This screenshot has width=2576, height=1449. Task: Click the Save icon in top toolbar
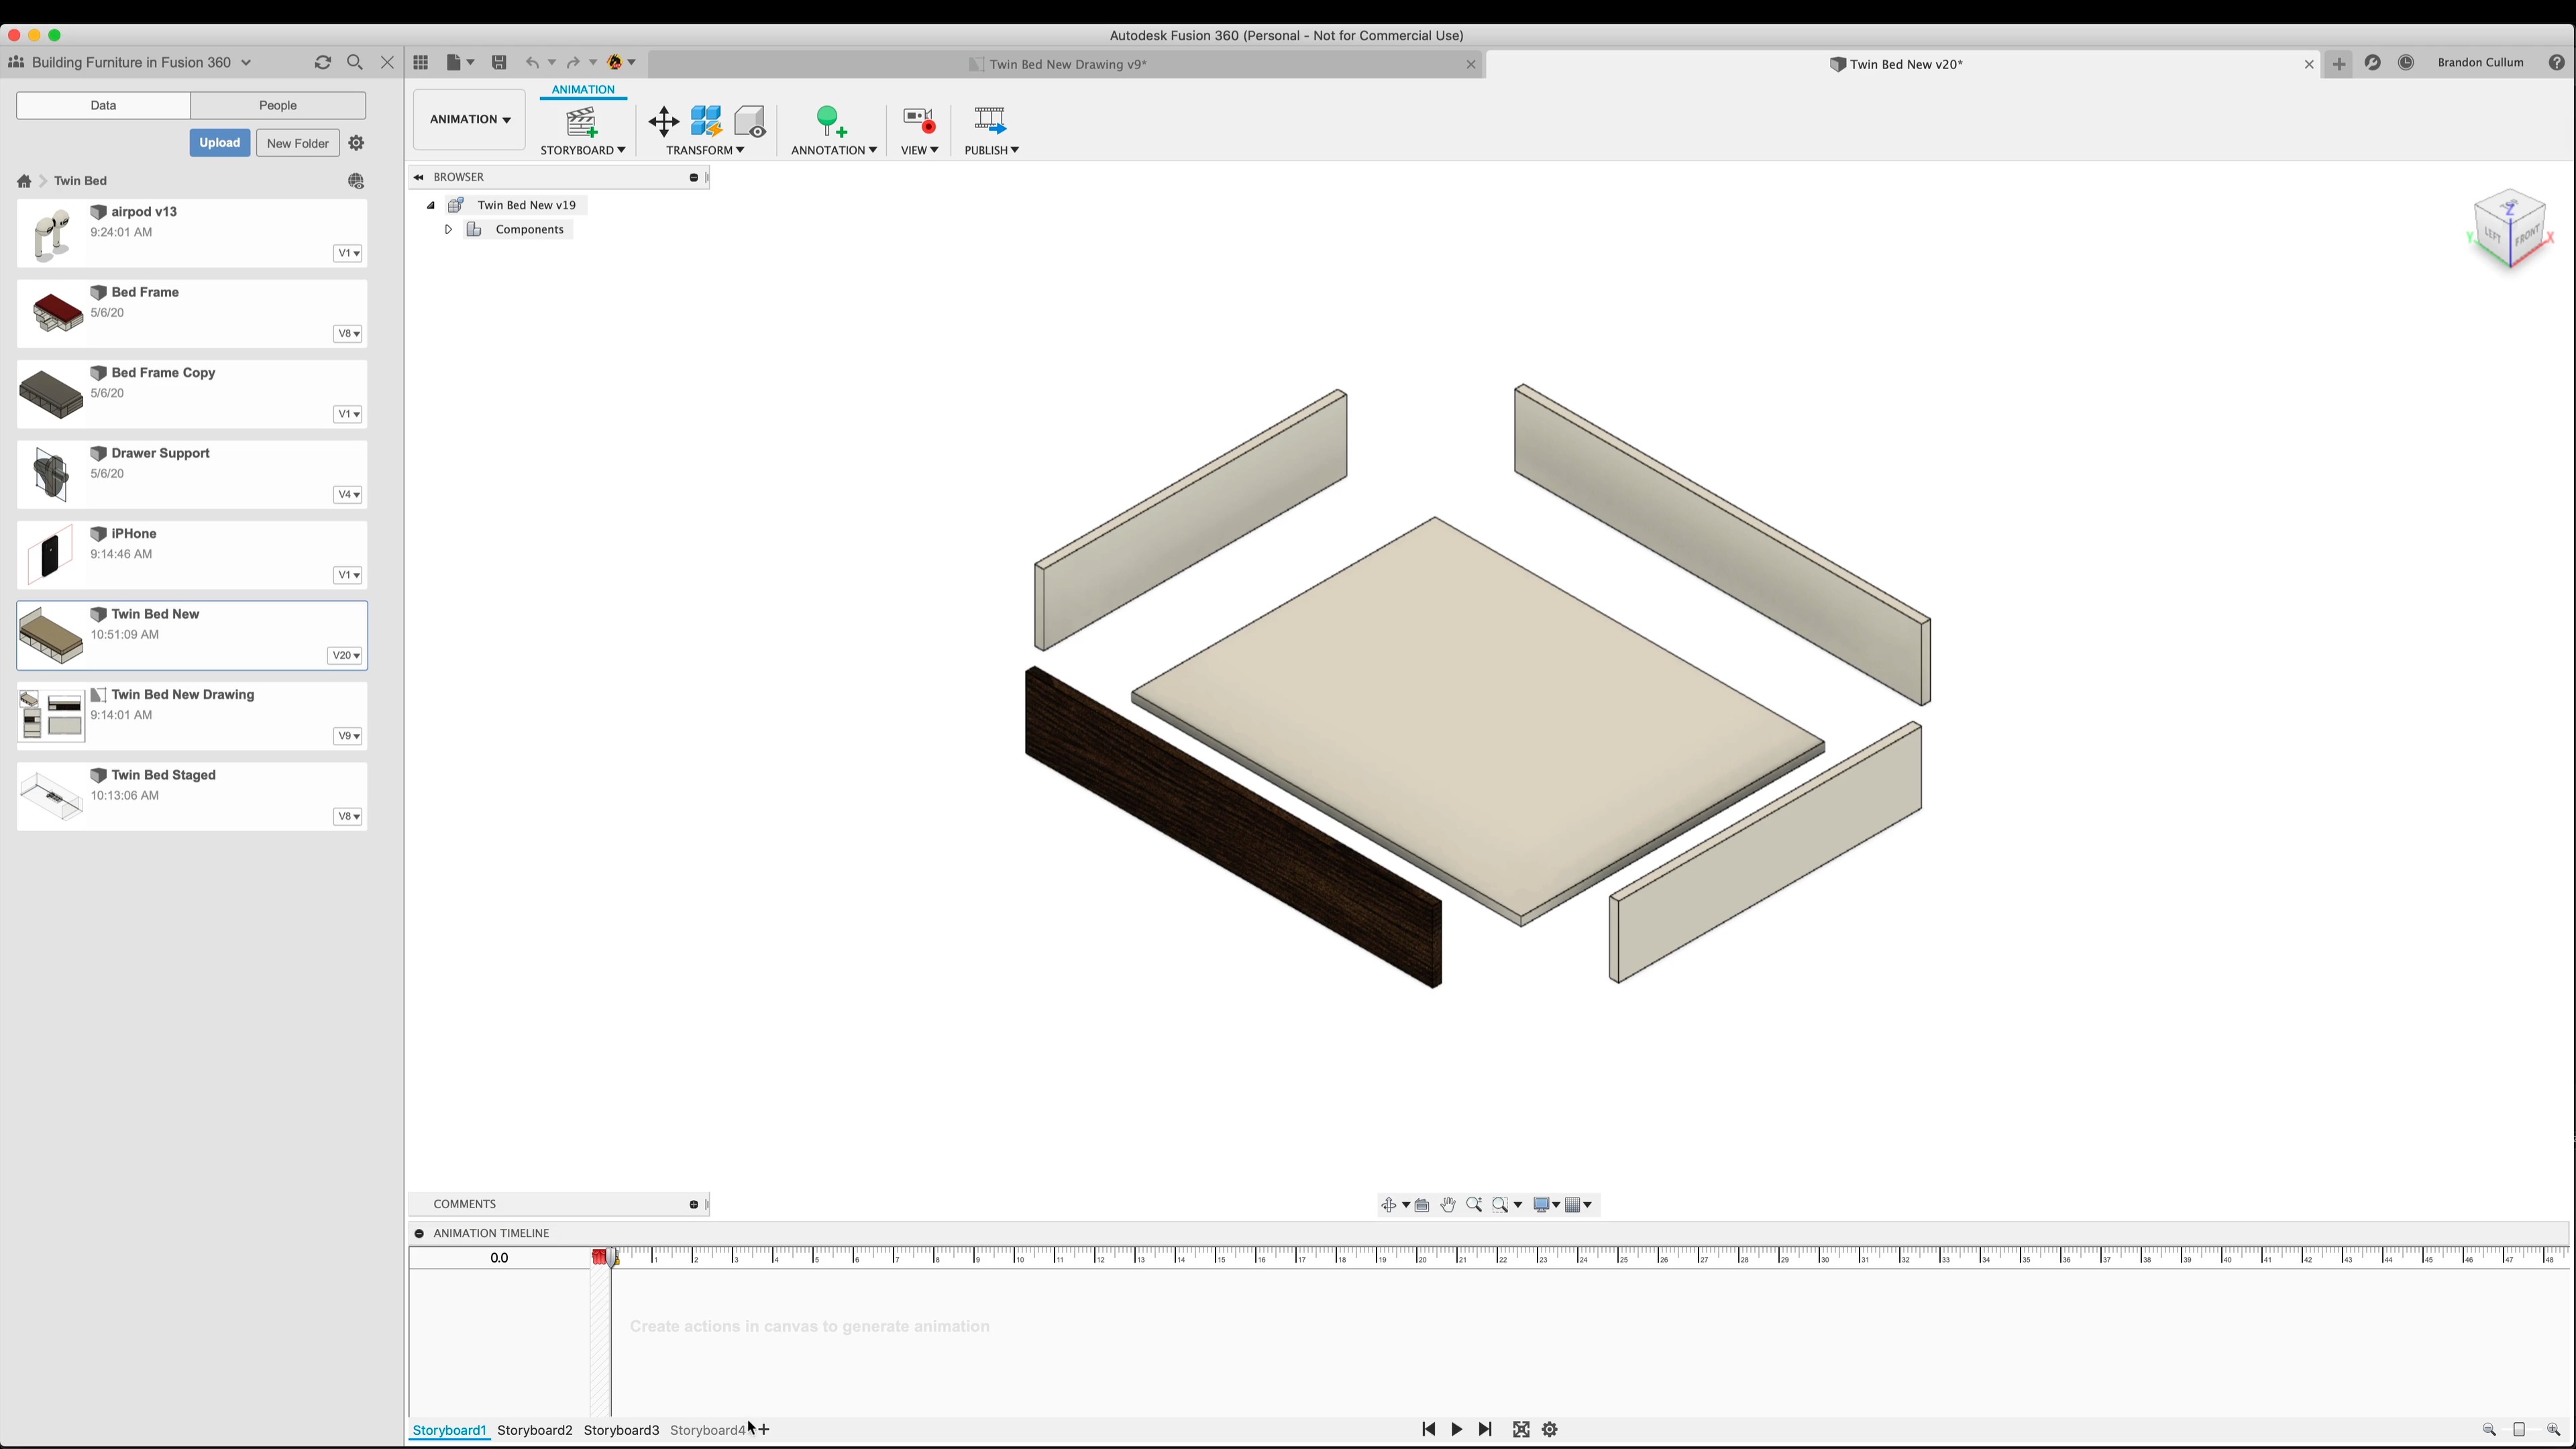(499, 63)
